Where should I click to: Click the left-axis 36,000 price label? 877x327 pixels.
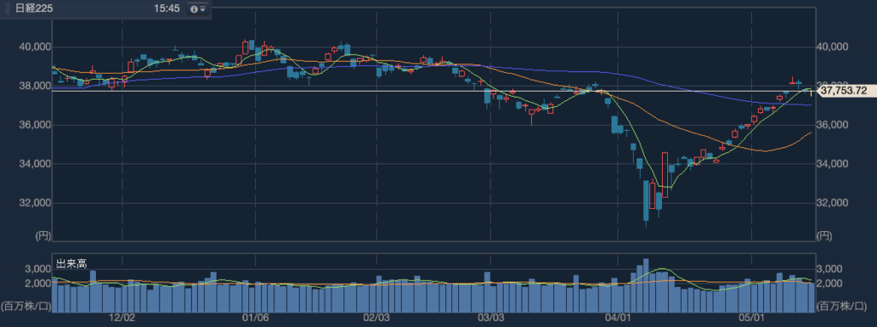[x=33, y=125]
